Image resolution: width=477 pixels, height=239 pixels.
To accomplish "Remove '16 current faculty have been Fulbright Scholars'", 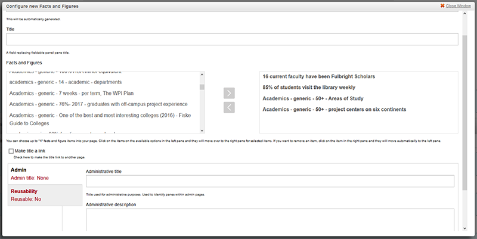I will point(319,77).
